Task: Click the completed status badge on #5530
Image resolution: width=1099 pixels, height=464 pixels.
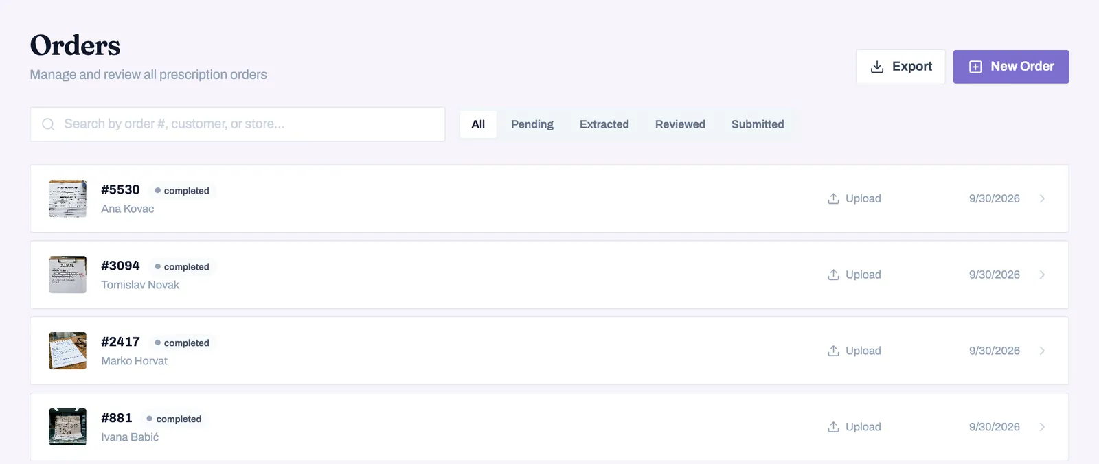Action: (x=182, y=191)
